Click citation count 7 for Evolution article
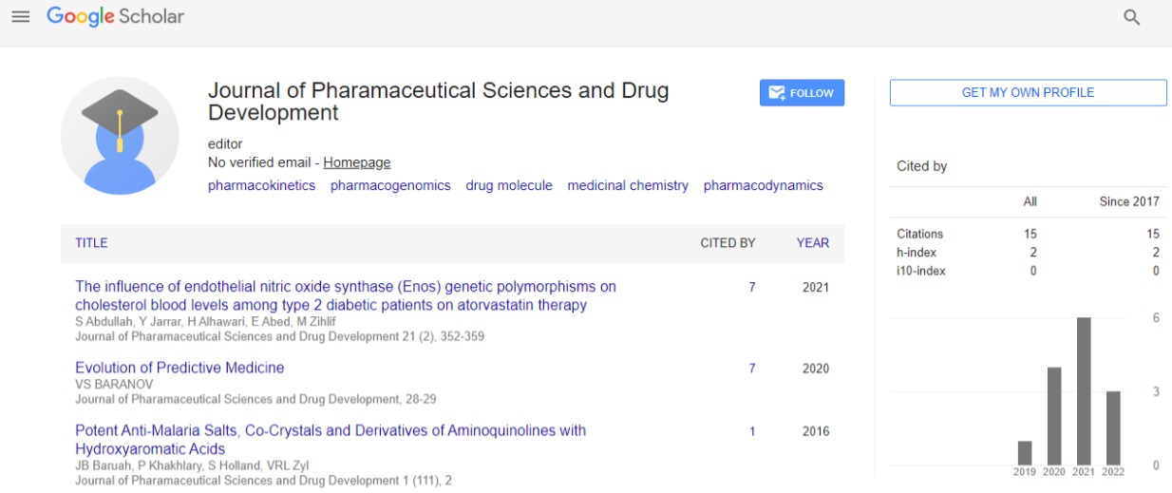 click(x=752, y=369)
